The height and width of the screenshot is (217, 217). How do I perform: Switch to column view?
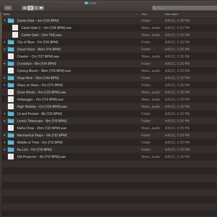tap(36, 8)
